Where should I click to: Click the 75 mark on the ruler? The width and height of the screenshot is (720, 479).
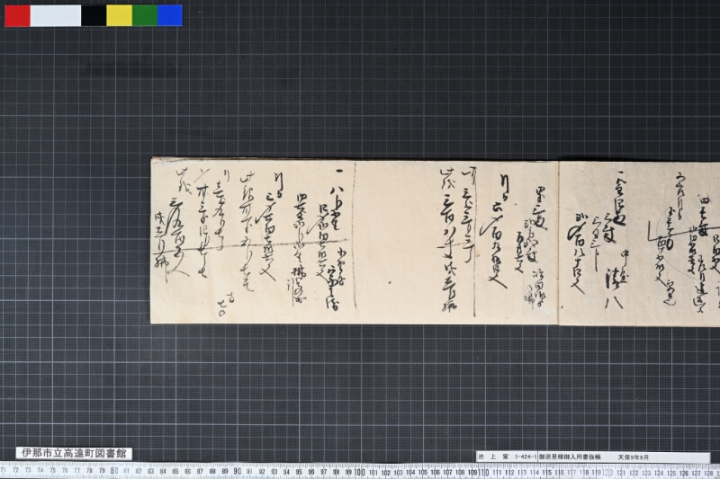pyautogui.click(x=53, y=470)
